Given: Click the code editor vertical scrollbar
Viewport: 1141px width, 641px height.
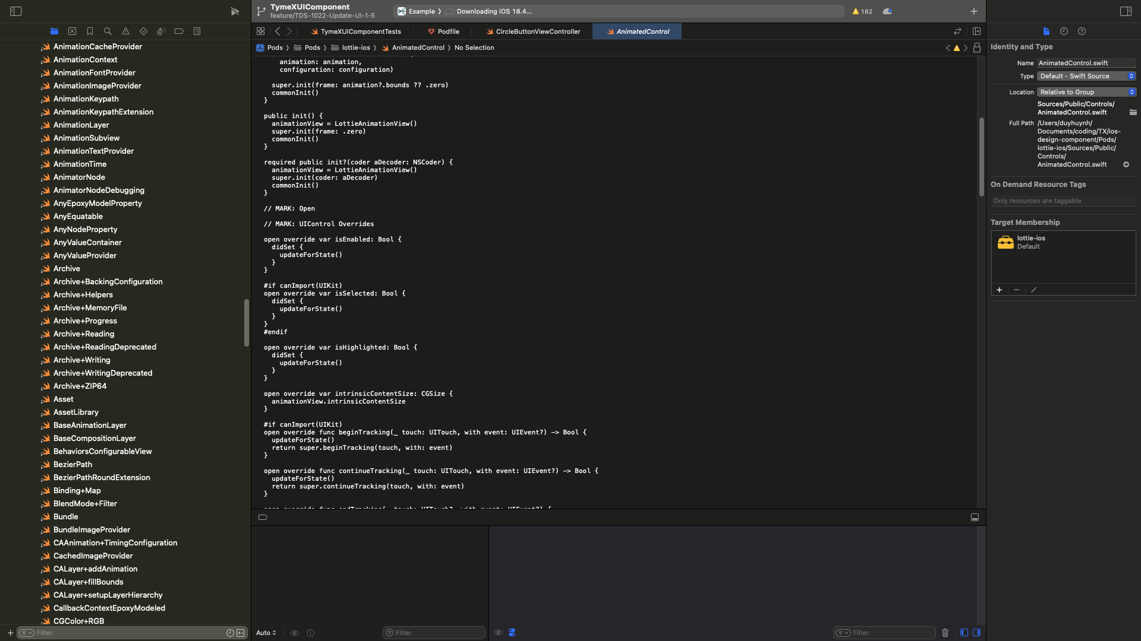Looking at the screenshot, I should point(981,157).
